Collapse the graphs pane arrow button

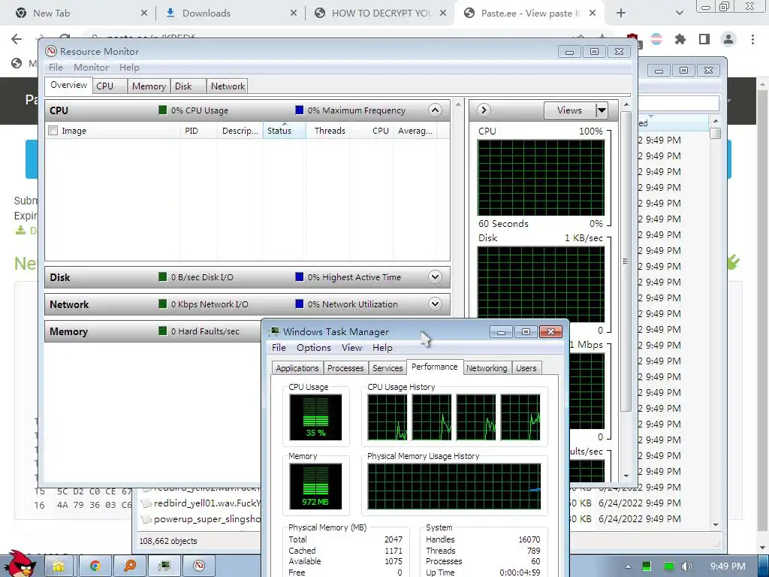484,110
